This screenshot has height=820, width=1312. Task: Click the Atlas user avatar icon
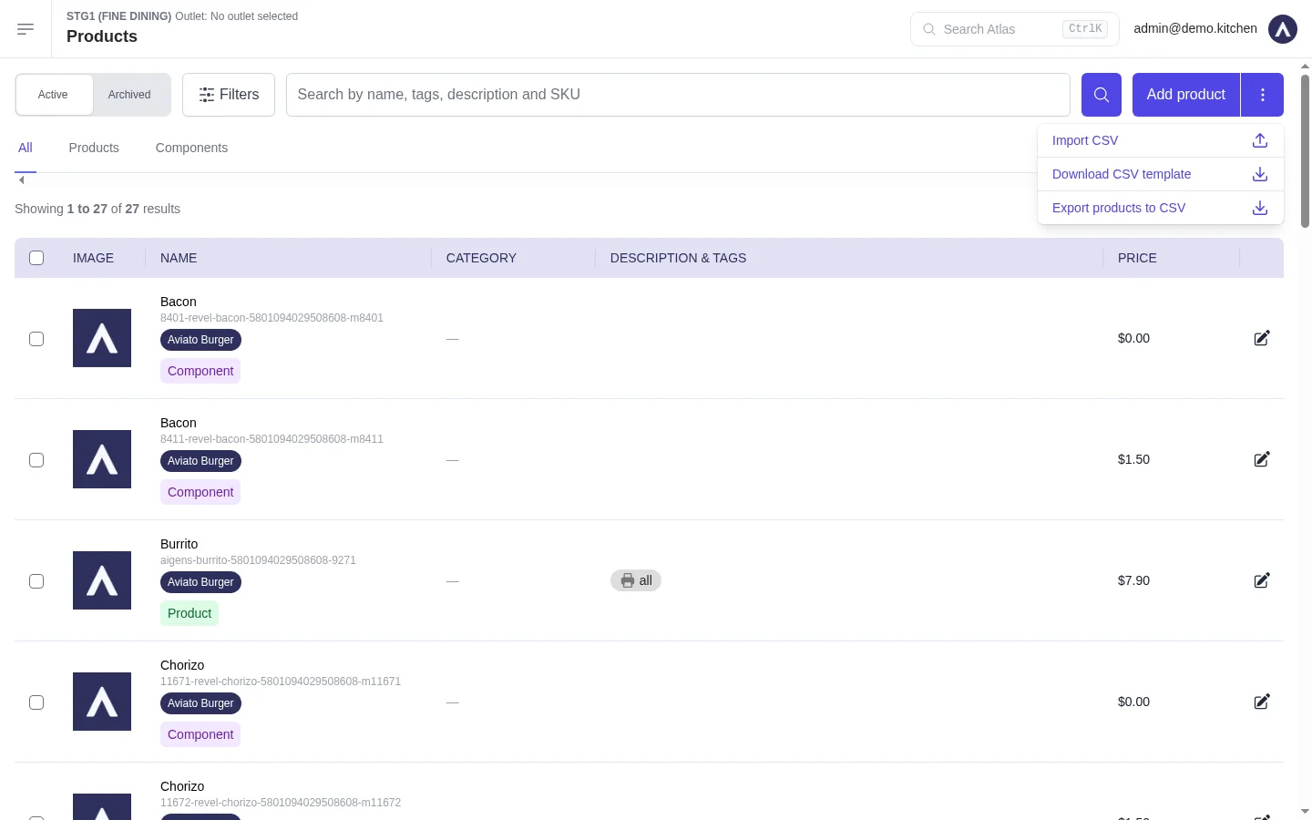pyautogui.click(x=1282, y=29)
